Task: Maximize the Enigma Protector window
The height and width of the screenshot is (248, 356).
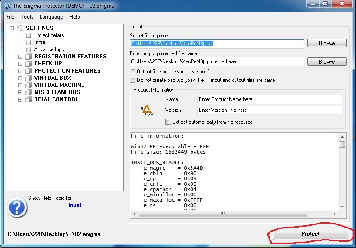Action: coord(325,4)
